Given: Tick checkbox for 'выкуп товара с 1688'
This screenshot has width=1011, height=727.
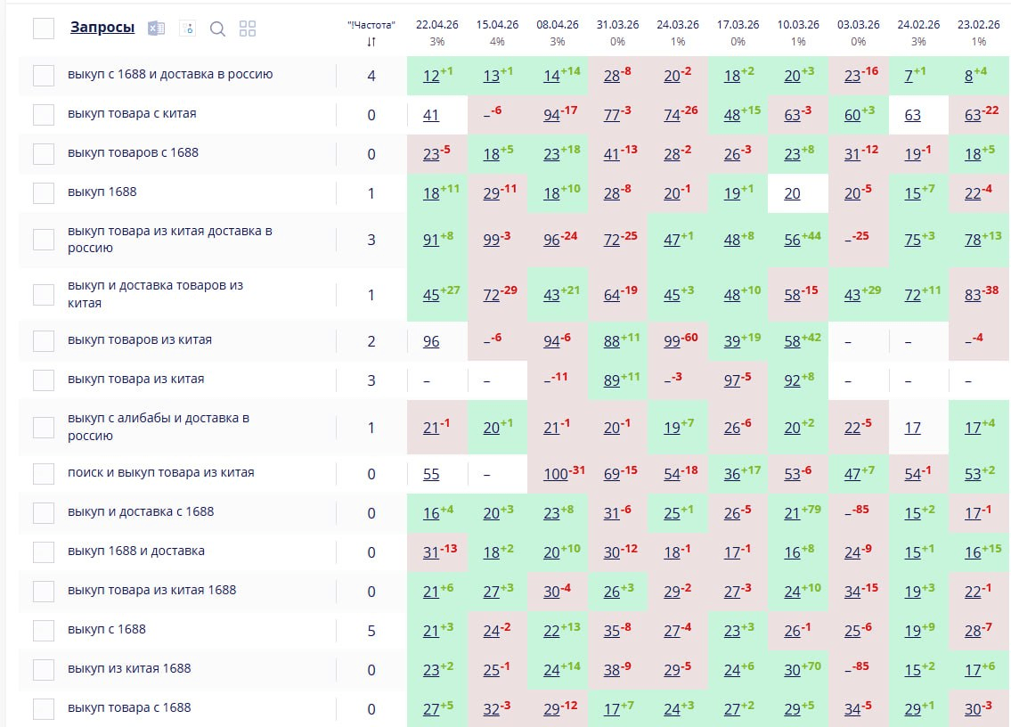Looking at the screenshot, I should [x=44, y=709].
